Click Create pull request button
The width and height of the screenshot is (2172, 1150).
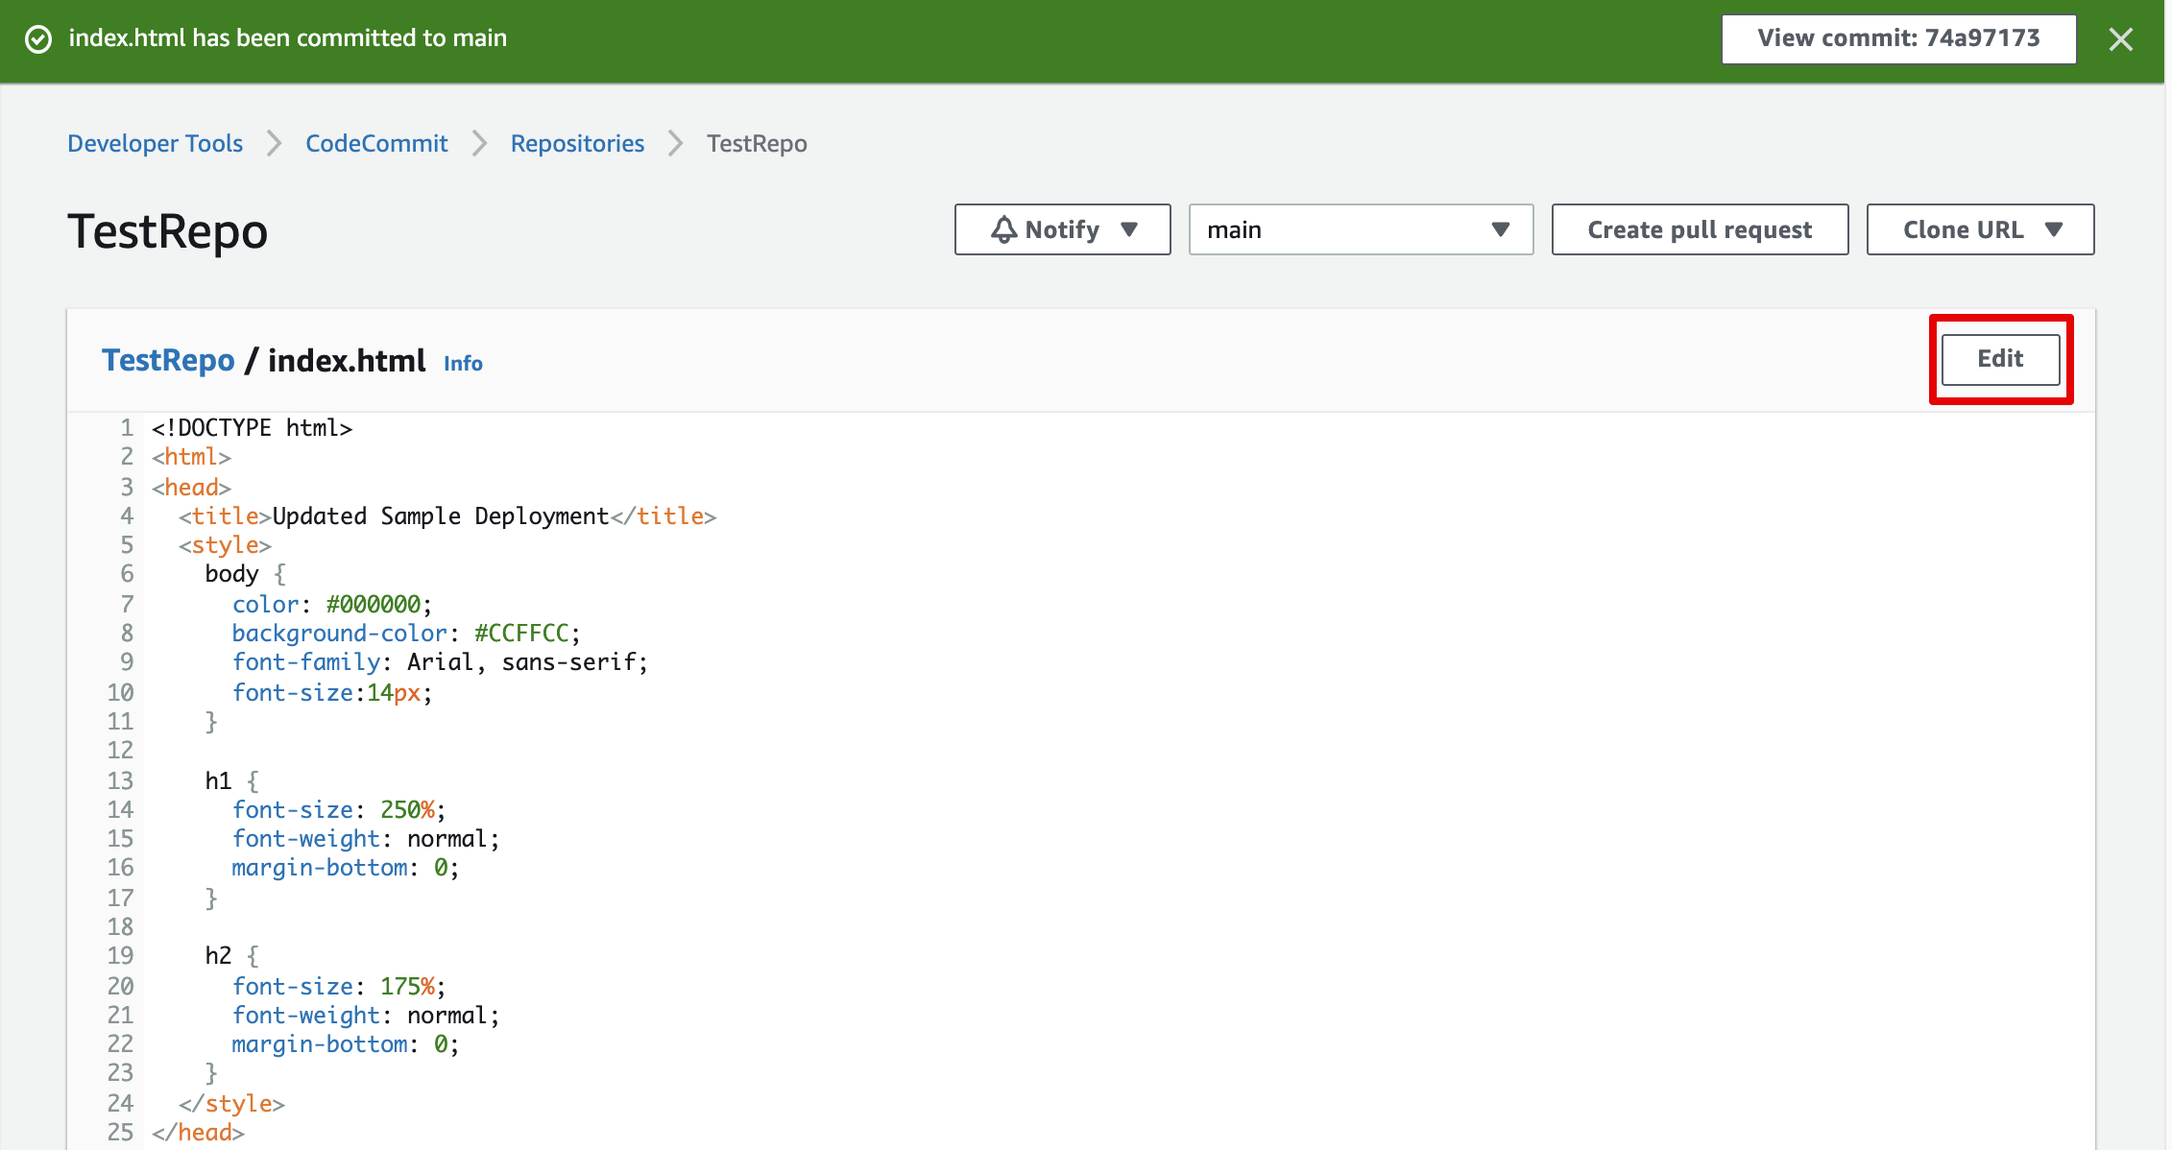click(1699, 229)
